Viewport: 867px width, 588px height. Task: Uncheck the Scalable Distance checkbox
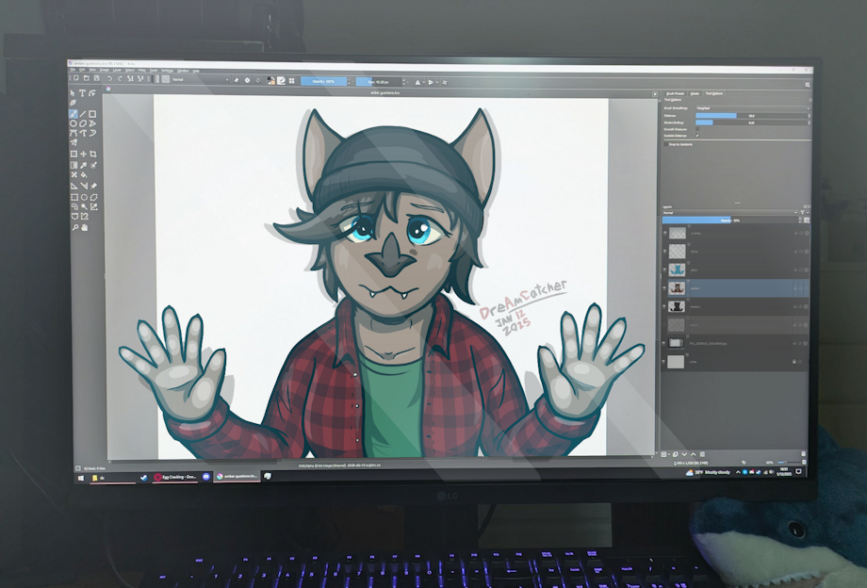[697, 136]
